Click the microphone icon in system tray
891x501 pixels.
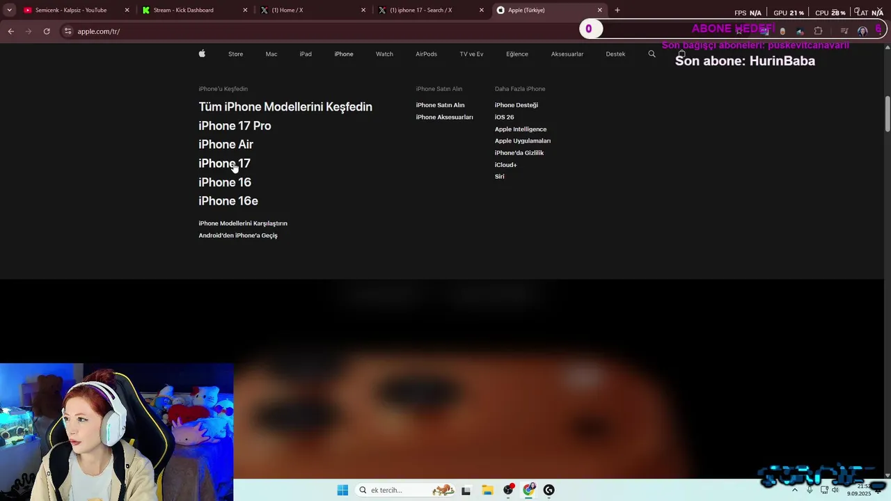[x=810, y=490]
